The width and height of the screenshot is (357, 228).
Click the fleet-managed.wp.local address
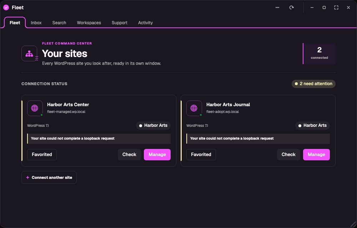(x=66, y=112)
